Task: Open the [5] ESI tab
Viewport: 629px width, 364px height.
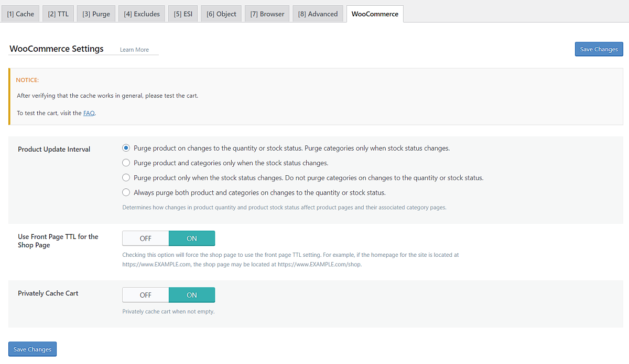Action: (183, 14)
